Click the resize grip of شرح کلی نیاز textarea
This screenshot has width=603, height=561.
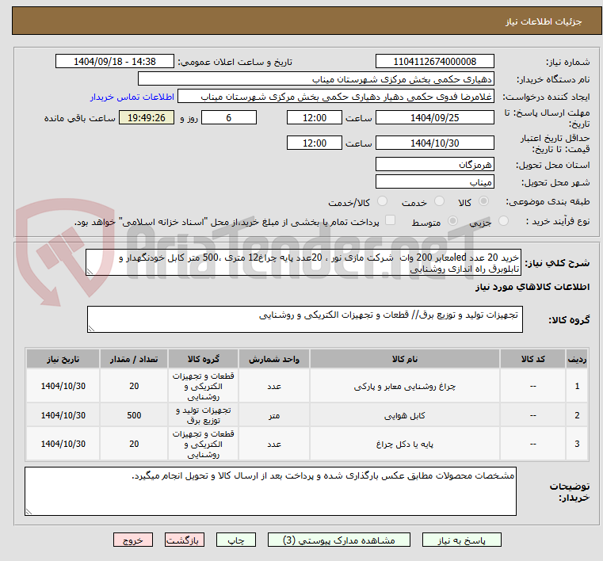point(90,272)
